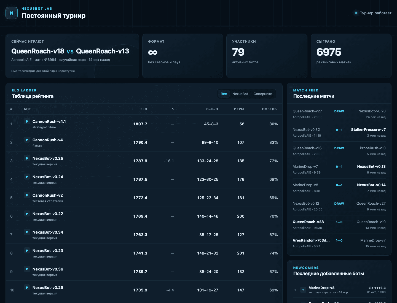Click the P badge of NexusBot-v0.29
This screenshot has width=397, height=303.
pos(27,287)
